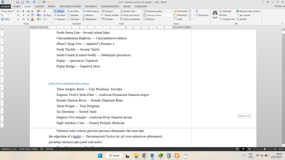285x160 pixels.
Task: Apply italic formatting icon
Action: [24, 15]
